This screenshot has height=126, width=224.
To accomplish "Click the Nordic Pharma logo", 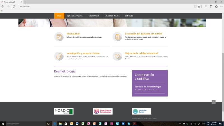I will coord(64,111).
